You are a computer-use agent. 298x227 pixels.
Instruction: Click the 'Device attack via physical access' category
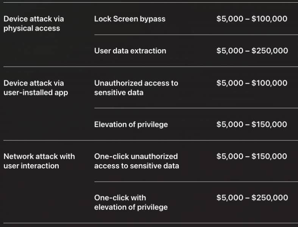(x=34, y=23)
